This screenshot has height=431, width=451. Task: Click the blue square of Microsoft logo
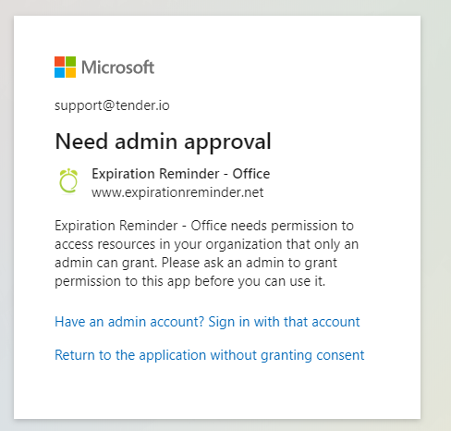(x=59, y=72)
